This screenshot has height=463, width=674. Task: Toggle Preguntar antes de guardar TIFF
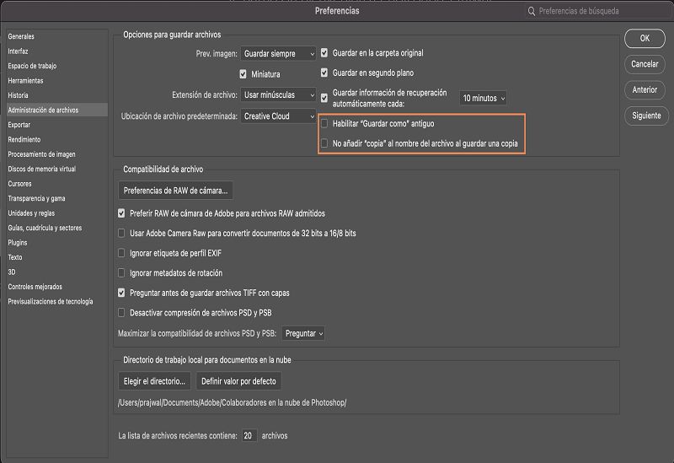click(x=121, y=293)
